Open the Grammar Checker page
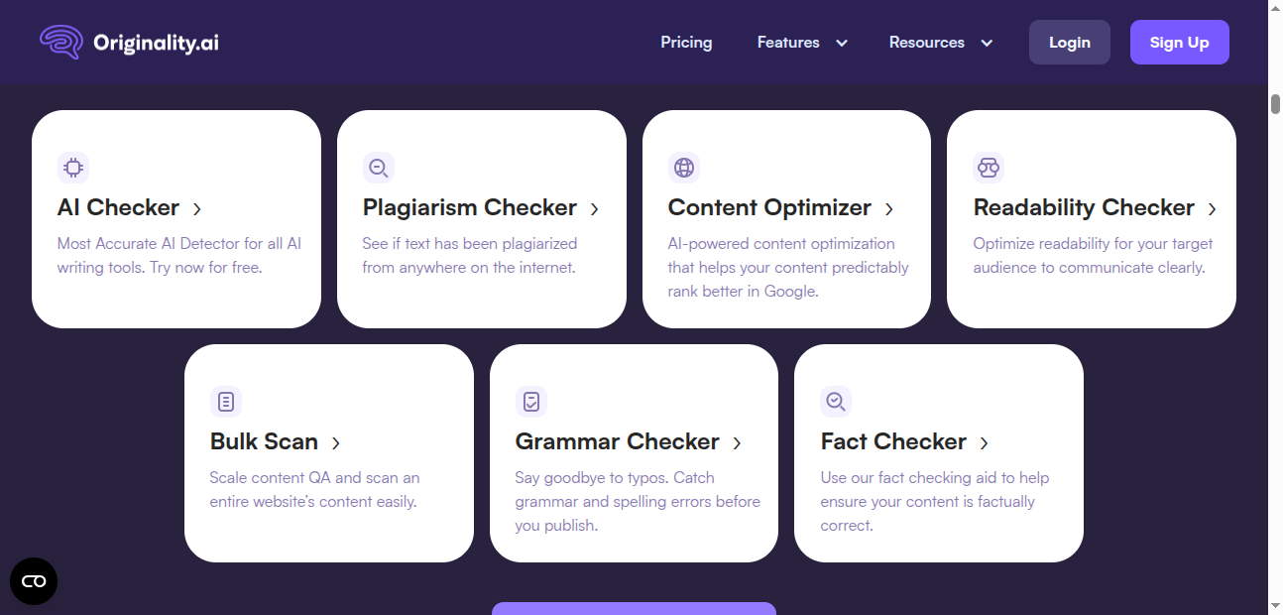Image resolution: width=1283 pixels, height=615 pixels. [617, 442]
